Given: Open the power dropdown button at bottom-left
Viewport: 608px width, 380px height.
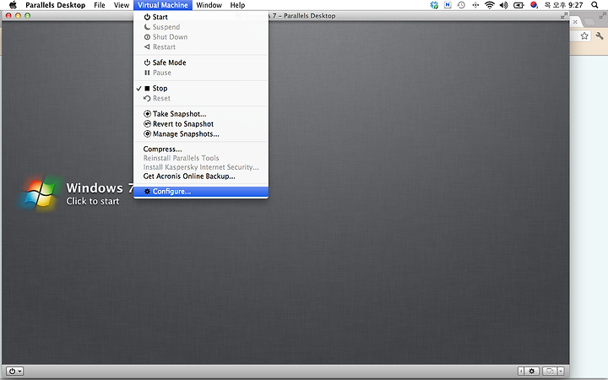Looking at the screenshot, I should [14, 371].
